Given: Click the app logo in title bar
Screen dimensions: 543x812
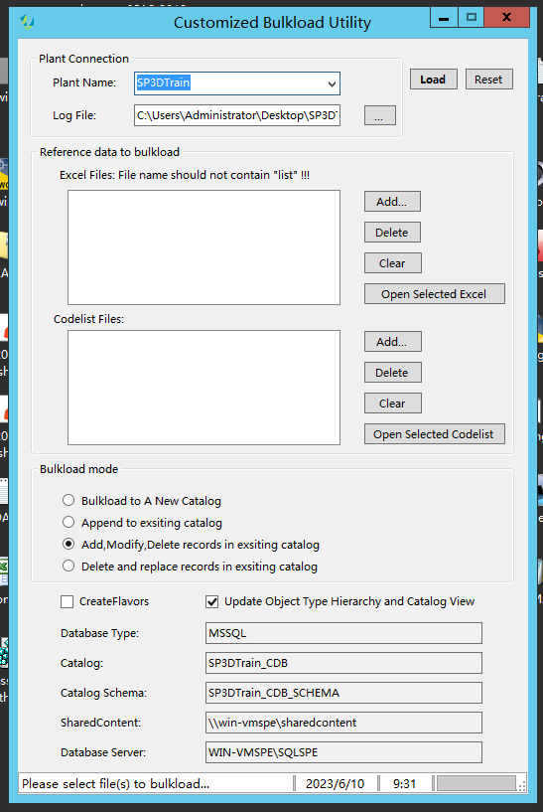Looking at the screenshot, I should [27, 22].
